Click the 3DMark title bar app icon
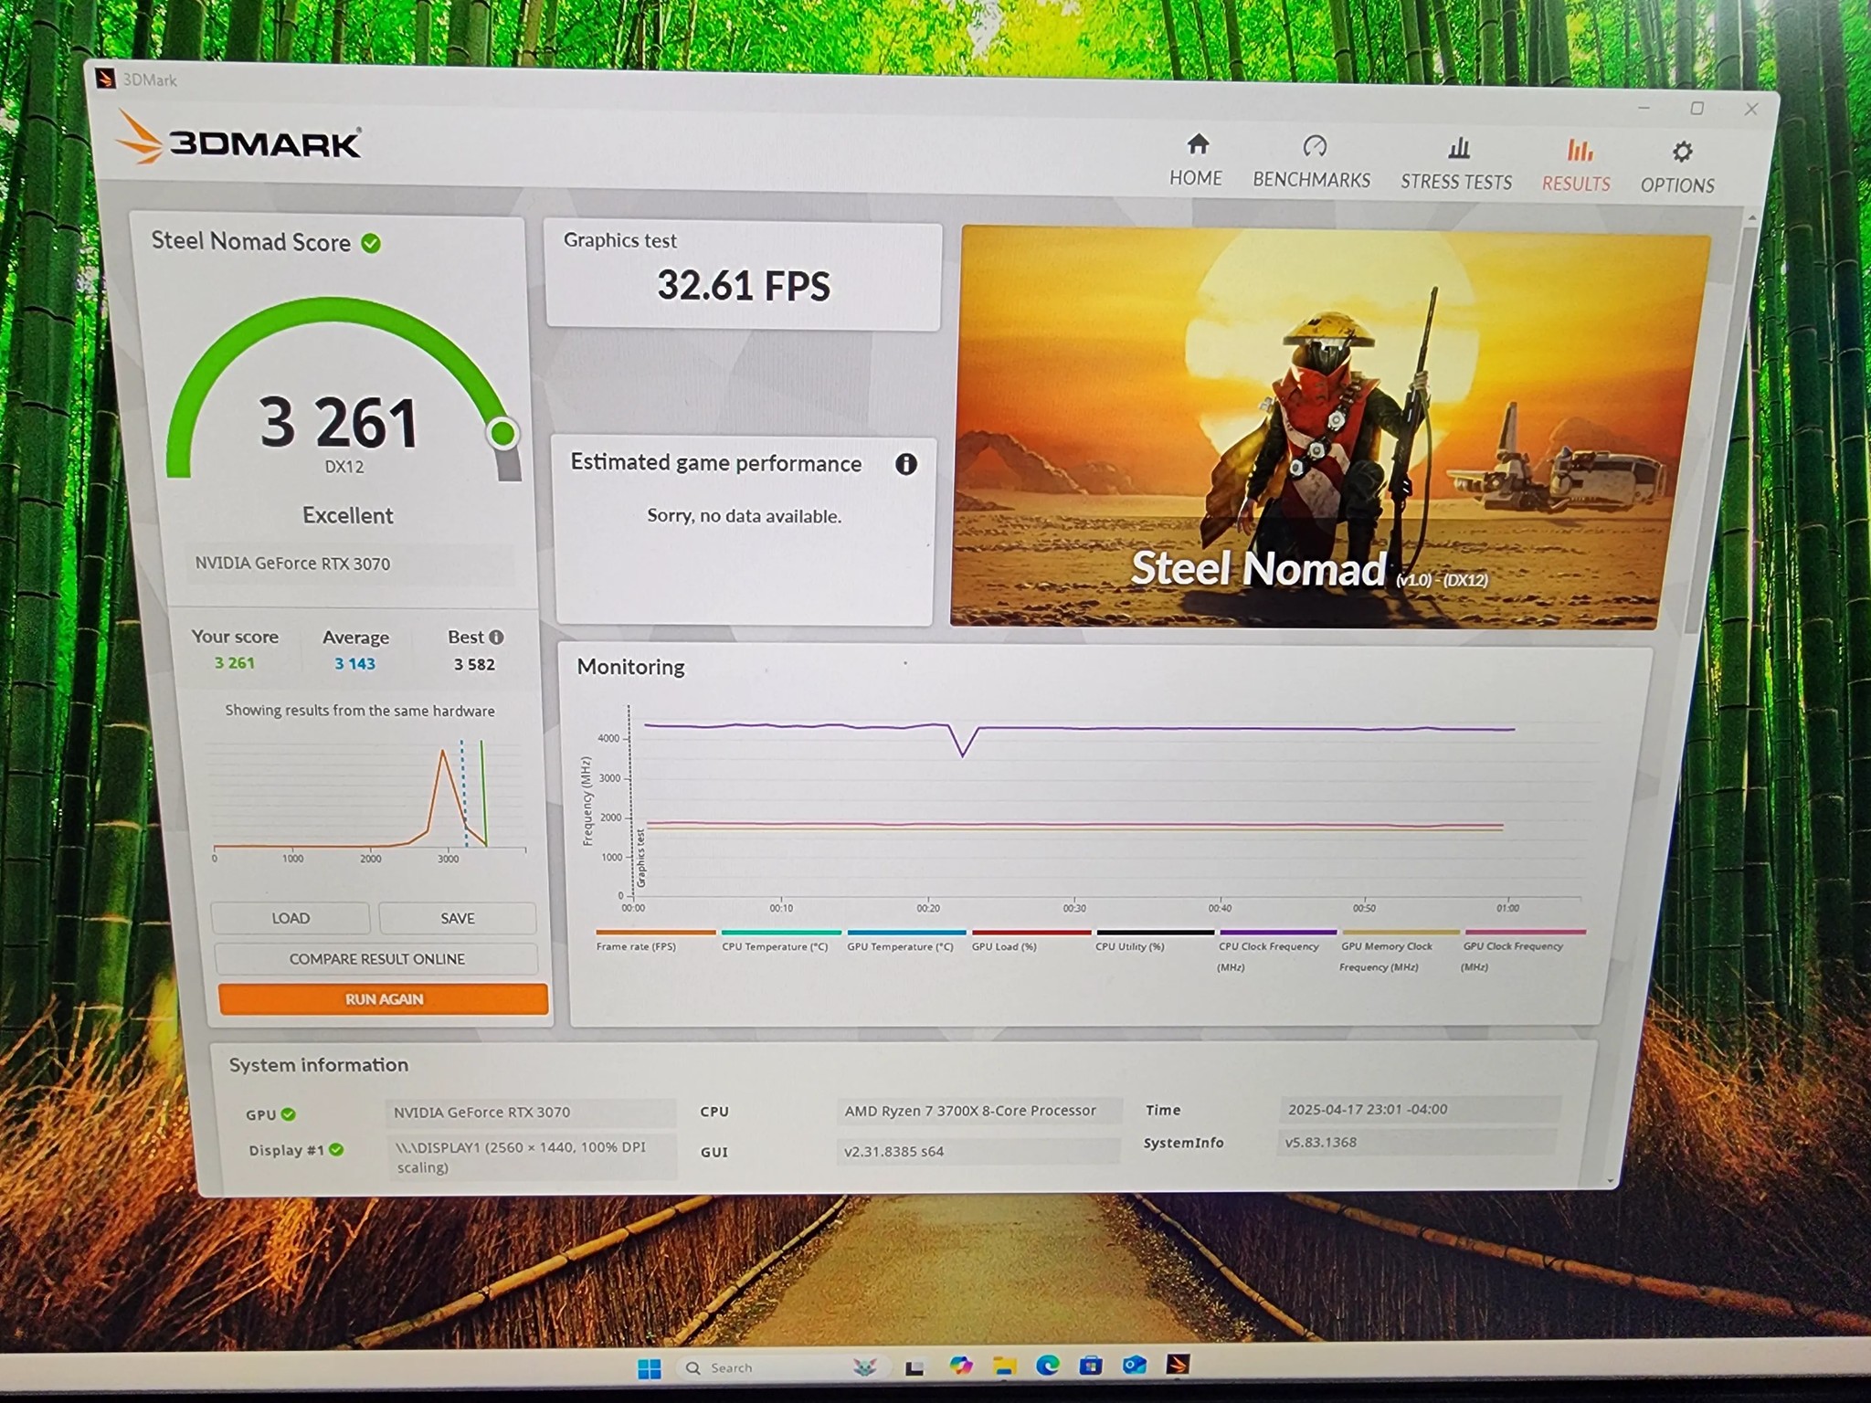The image size is (1871, 1403). tap(106, 79)
